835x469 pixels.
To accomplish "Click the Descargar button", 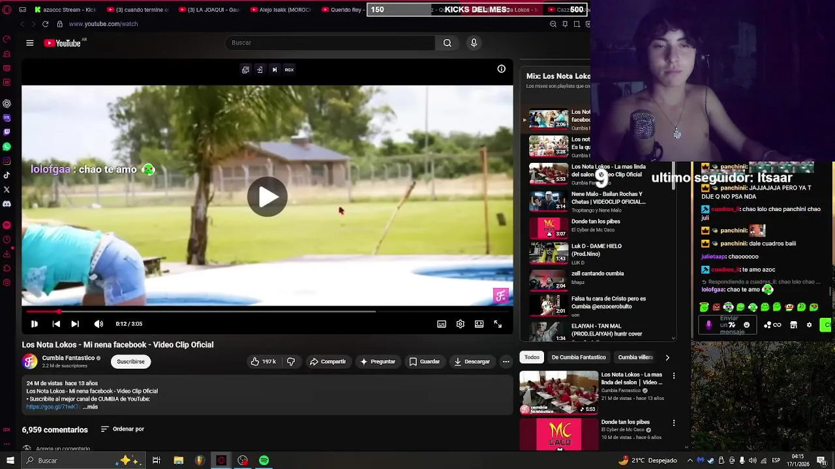I will [472, 362].
